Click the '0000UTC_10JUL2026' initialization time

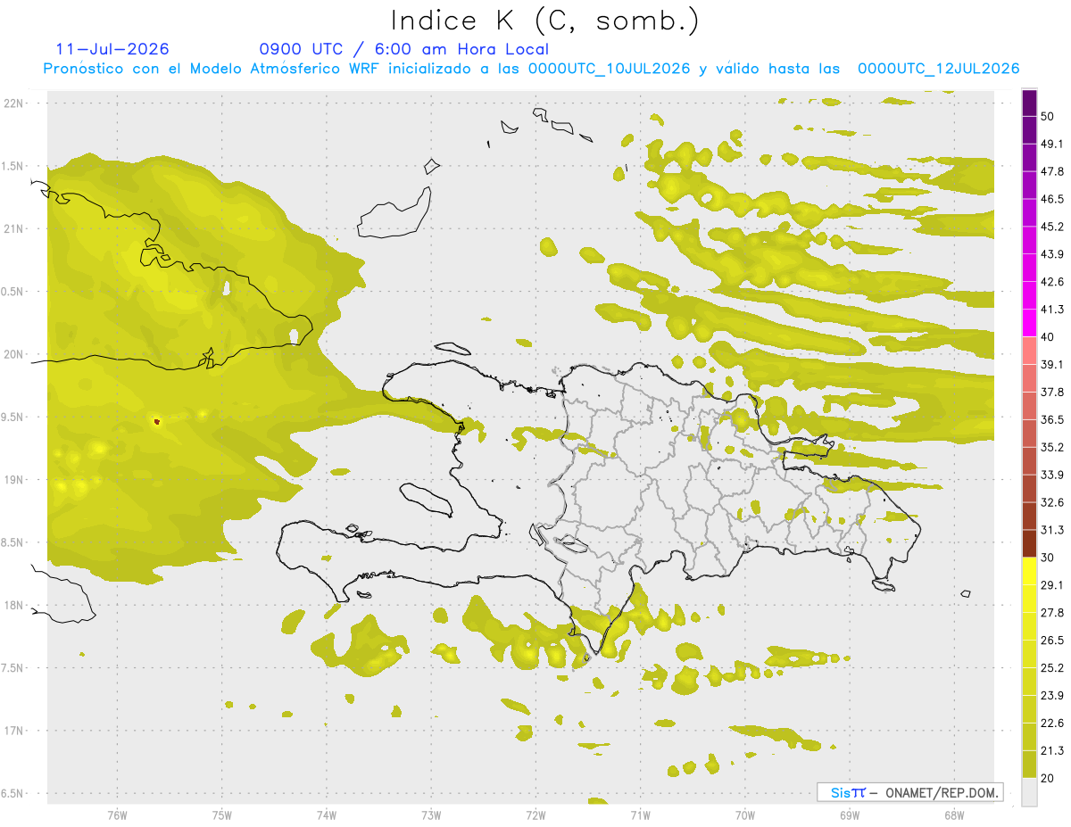pos(609,69)
